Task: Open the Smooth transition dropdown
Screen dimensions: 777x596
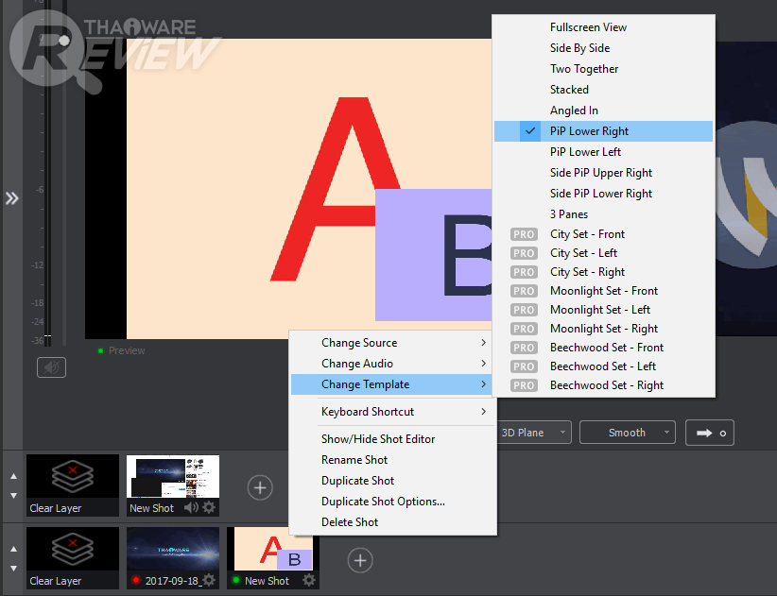Action: click(628, 433)
